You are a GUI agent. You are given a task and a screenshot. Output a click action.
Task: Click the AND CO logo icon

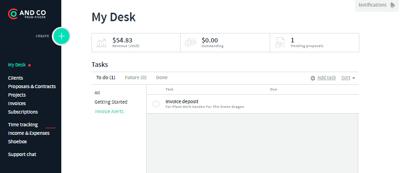[12, 14]
